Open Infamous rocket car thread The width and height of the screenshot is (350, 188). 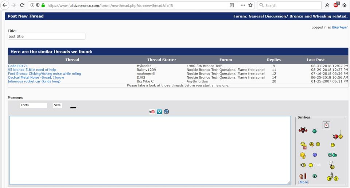click(34, 81)
